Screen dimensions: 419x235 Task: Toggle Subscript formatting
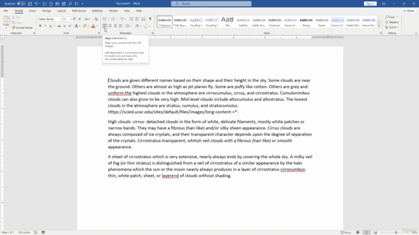point(64,26)
